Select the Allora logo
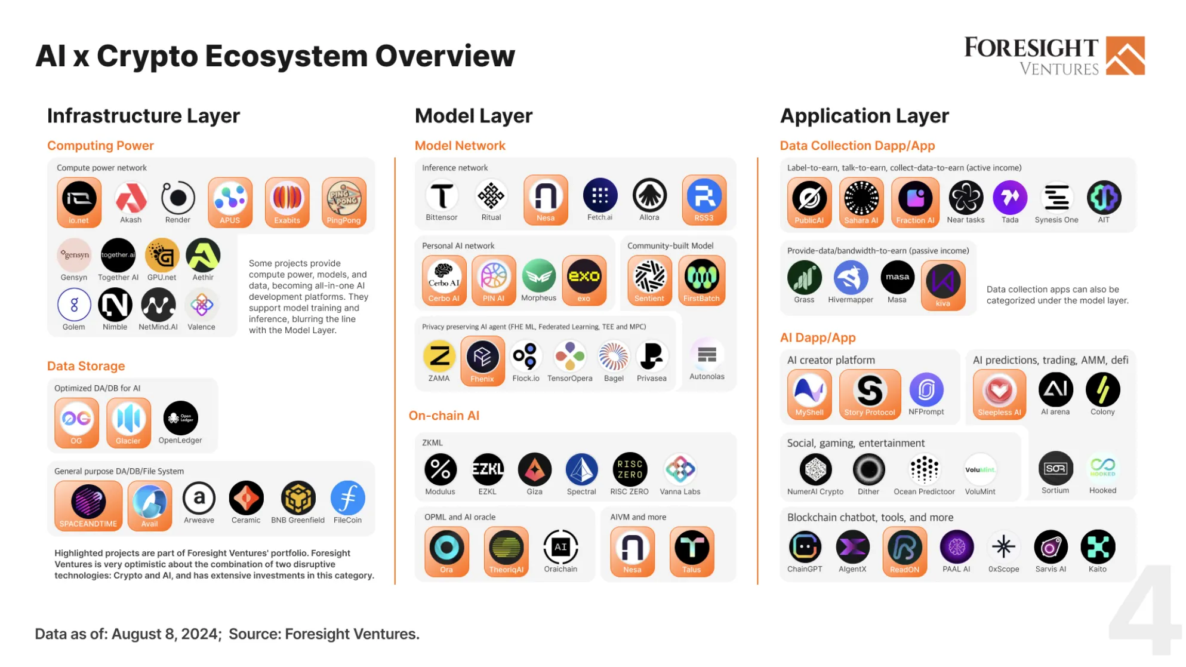Image resolution: width=1186 pixels, height=667 pixels. 649,195
